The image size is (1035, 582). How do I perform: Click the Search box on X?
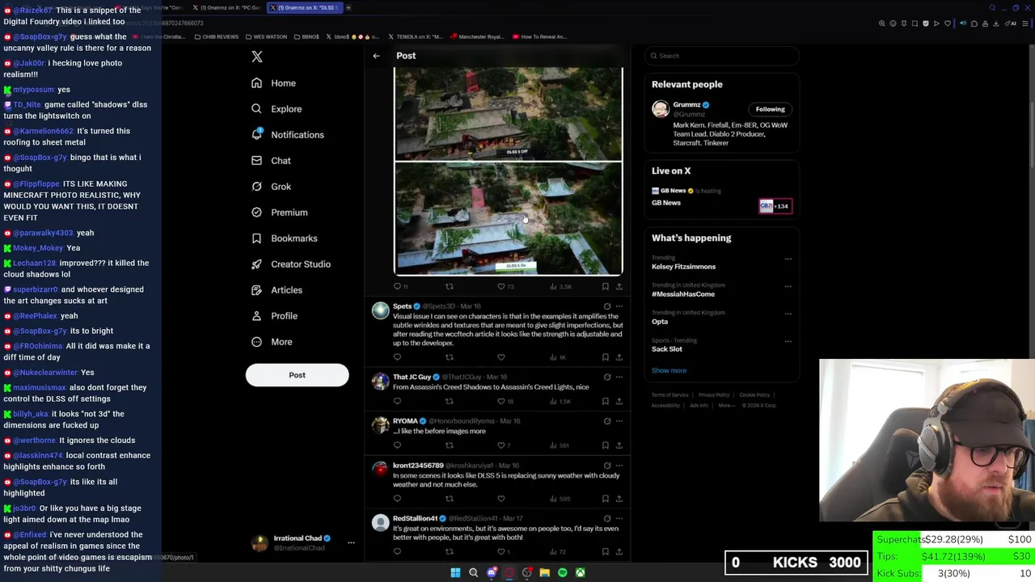coord(722,56)
